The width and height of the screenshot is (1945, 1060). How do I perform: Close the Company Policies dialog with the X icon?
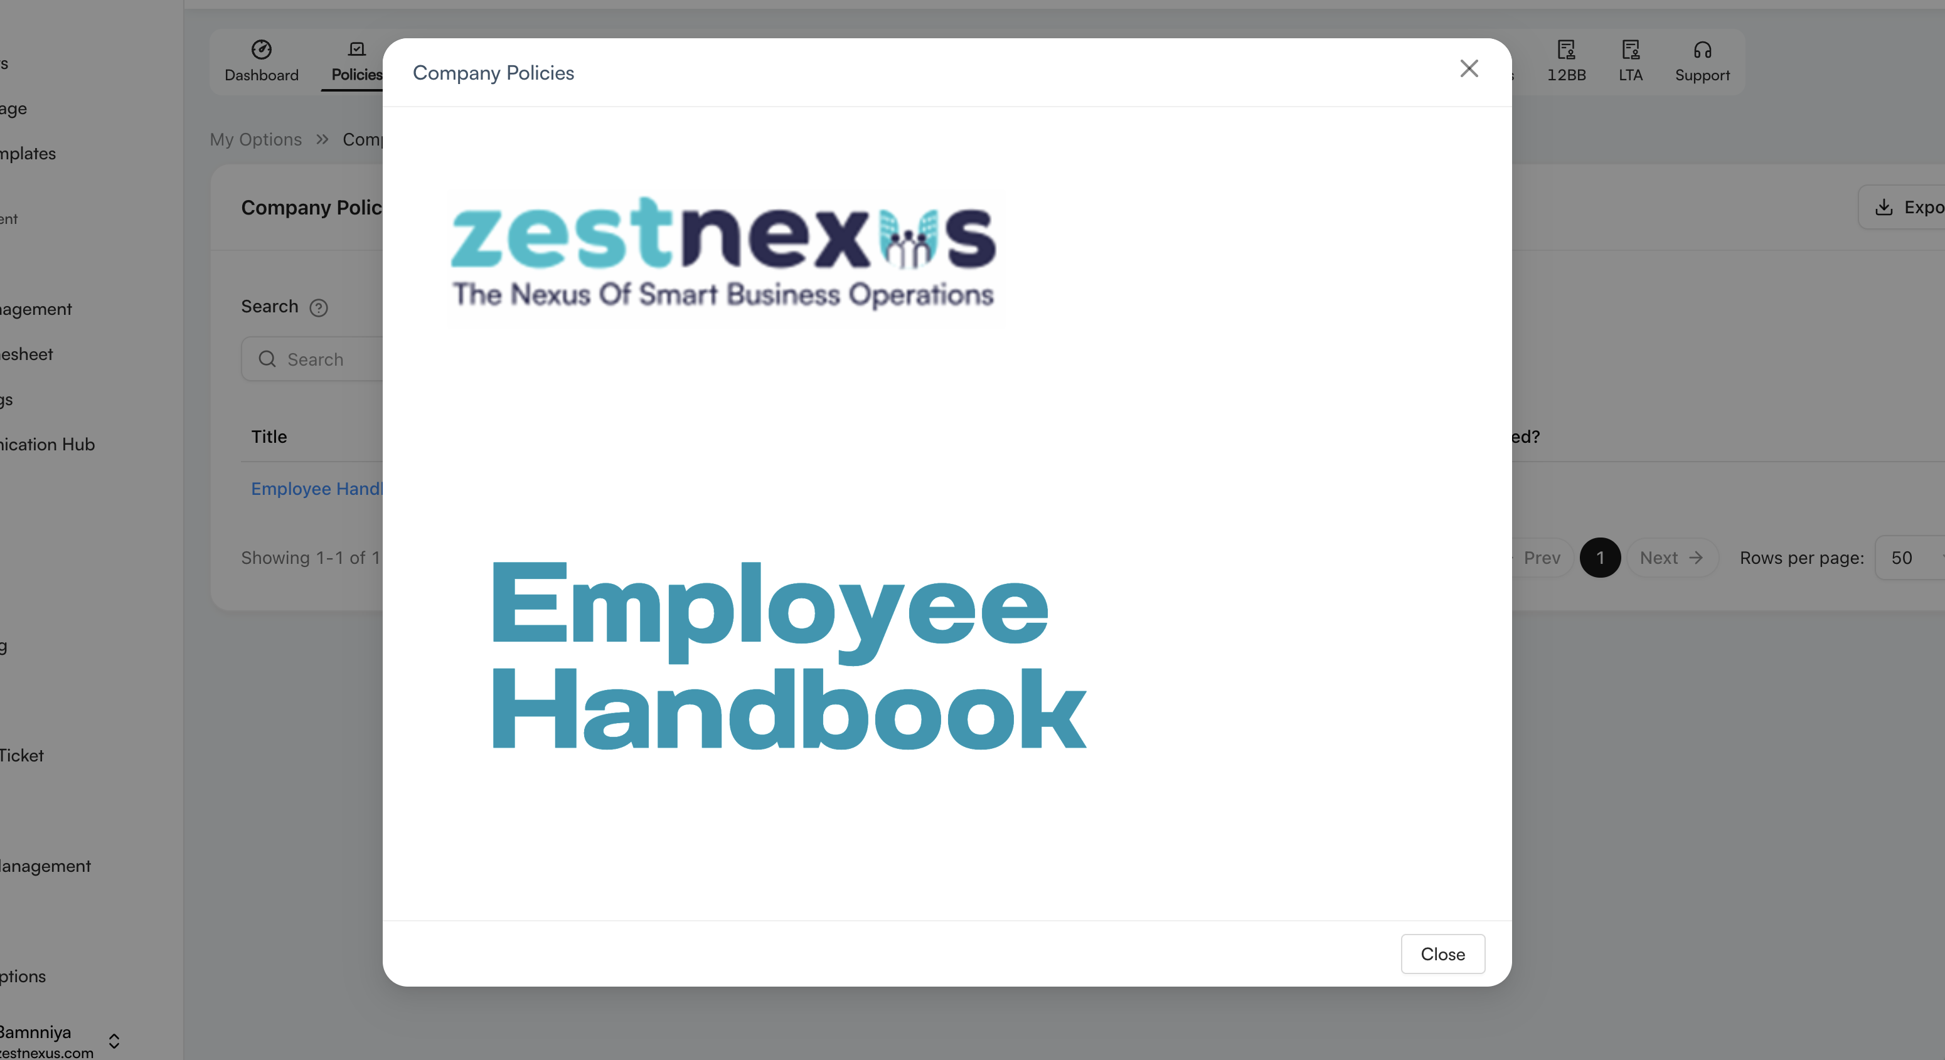pos(1469,69)
